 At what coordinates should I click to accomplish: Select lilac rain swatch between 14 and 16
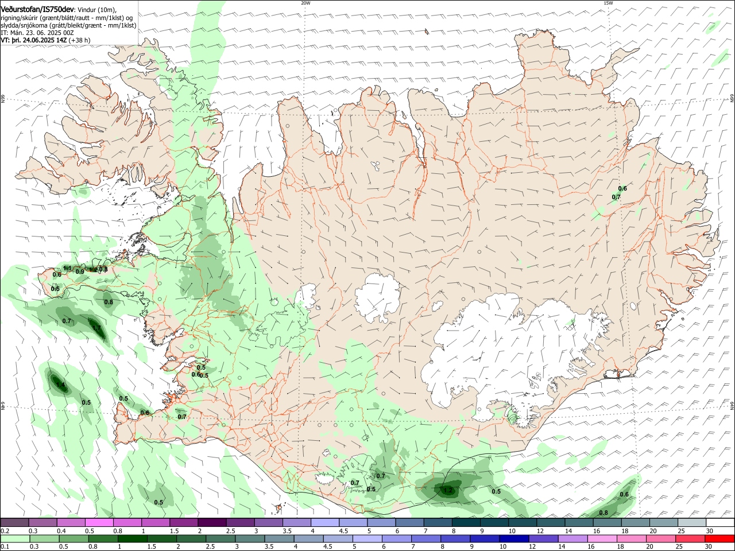point(572,538)
